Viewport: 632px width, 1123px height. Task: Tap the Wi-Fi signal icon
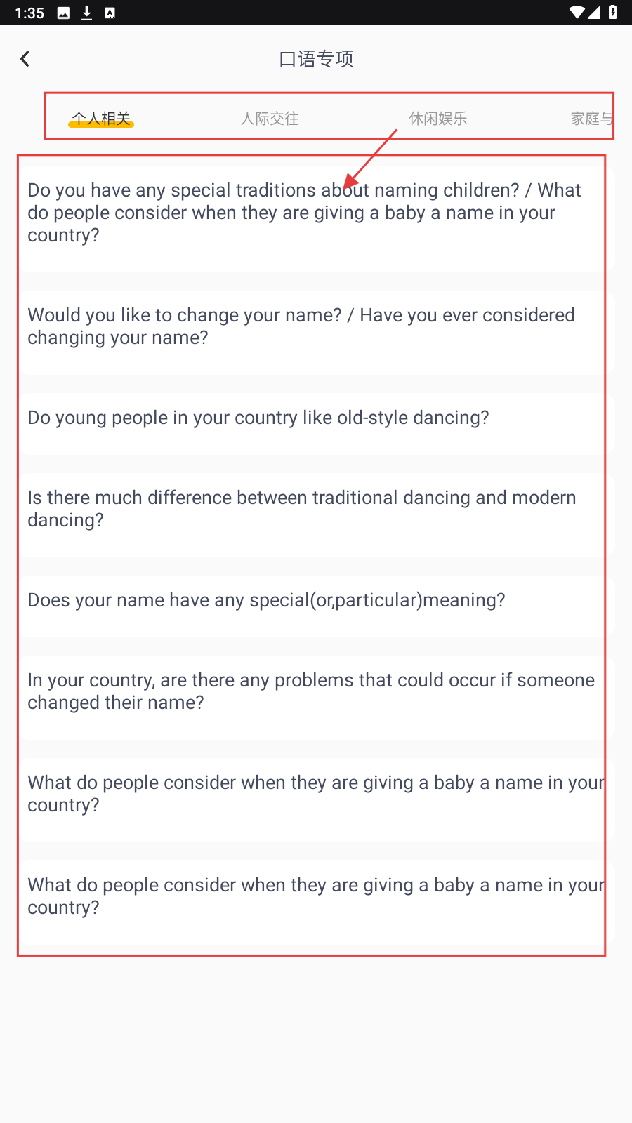coord(577,13)
